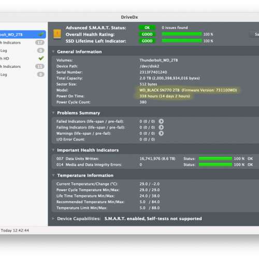Click green checkmark on WD_2TB drive
Screen dimensions: 259x259
pyautogui.click(x=41, y=35)
